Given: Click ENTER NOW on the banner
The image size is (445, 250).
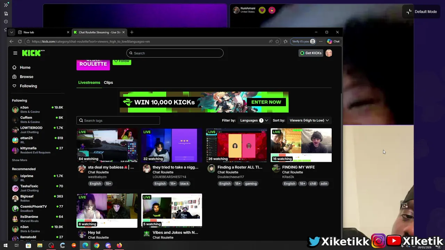Looking at the screenshot, I should [266, 102].
